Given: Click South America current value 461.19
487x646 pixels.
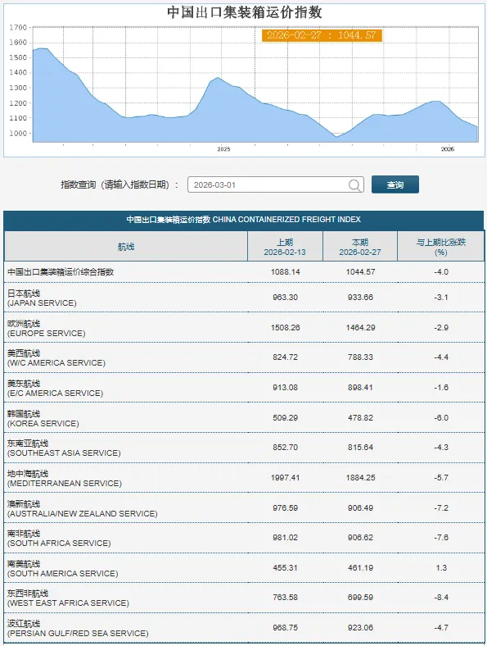Looking at the screenshot, I should 360,568.
